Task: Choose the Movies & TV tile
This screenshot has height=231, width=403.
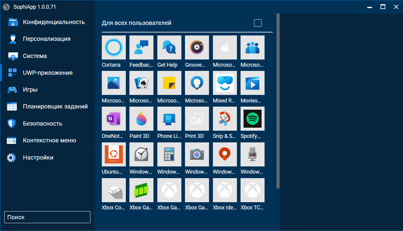Action: (253, 83)
